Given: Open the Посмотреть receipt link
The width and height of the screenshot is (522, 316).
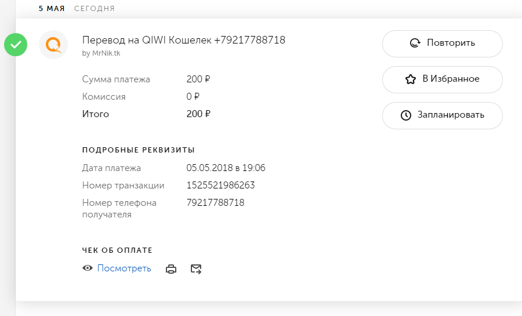Looking at the screenshot, I should tap(124, 268).
